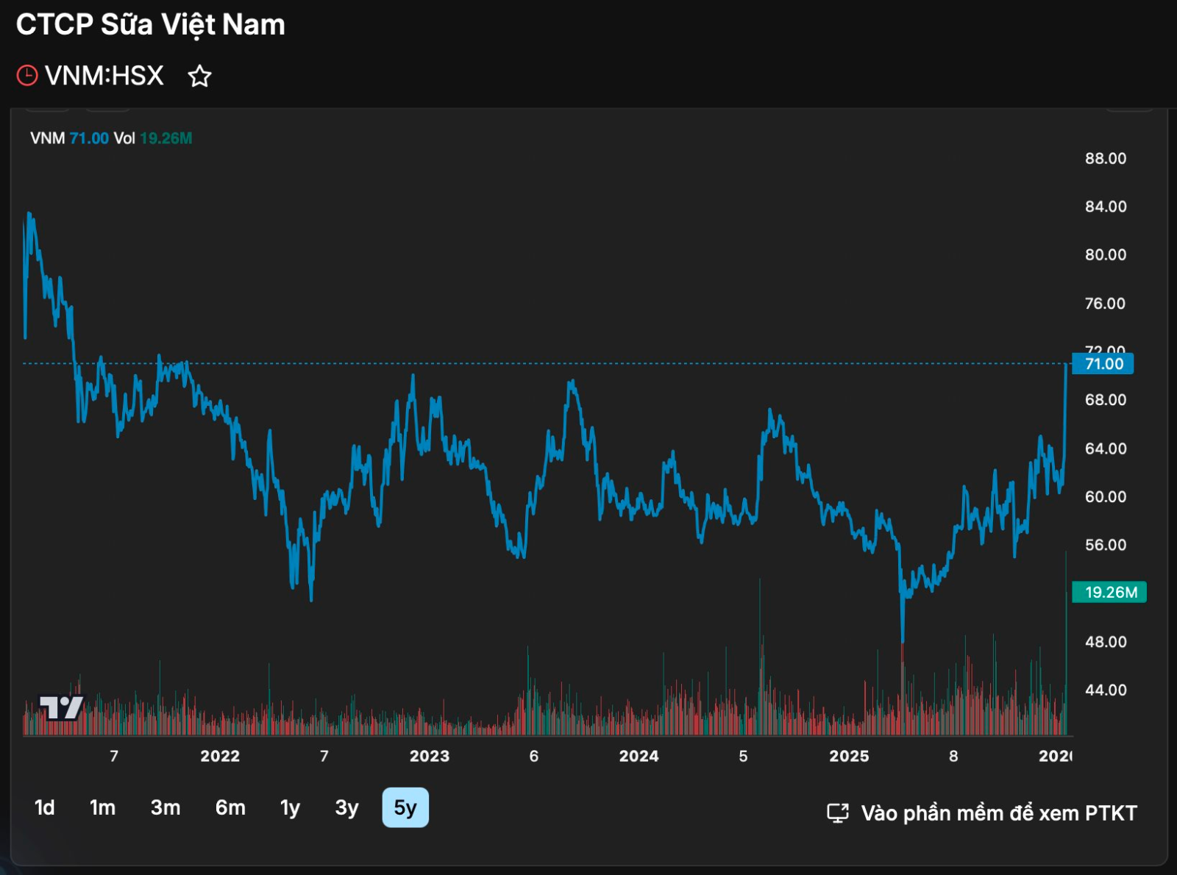Select the 3y time range

click(346, 807)
